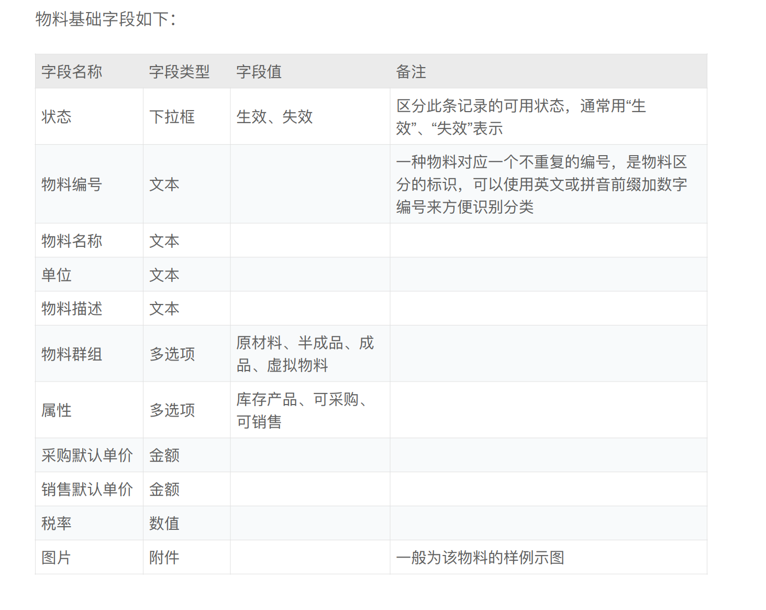766x610 pixels.
Task: Click "多选项" in the 物料群组 row
Action: [x=172, y=354]
